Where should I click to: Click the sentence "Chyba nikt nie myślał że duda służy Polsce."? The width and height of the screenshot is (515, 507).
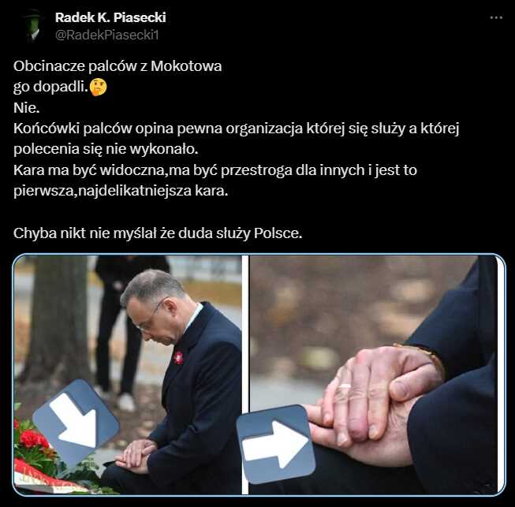tap(158, 233)
